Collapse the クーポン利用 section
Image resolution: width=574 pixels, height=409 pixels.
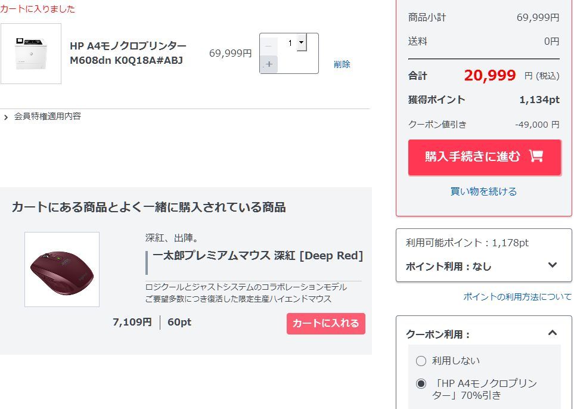point(552,334)
